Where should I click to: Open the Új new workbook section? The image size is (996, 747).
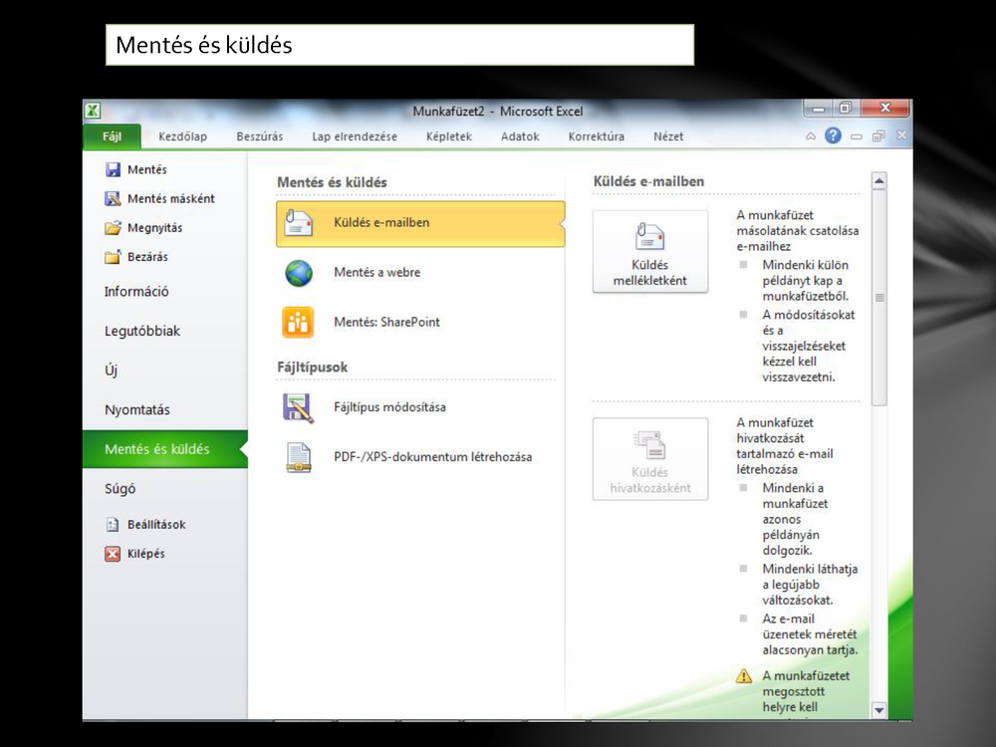click(x=112, y=371)
